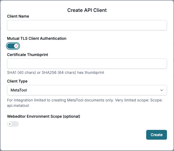This screenshot has height=151, width=174.
Task: Click the Create button
Action: pos(156,135)
